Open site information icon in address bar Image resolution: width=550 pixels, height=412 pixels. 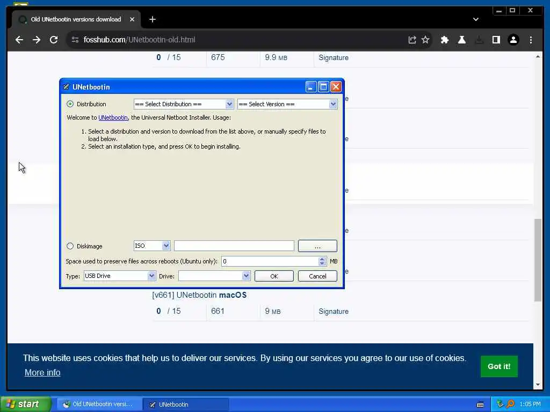(75, 40)
